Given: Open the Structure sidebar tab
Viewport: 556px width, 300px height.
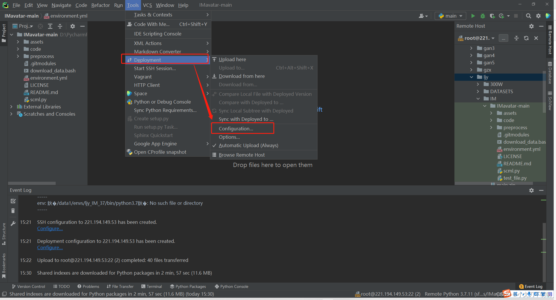Looking at the screenshot, I should (4, 234).
